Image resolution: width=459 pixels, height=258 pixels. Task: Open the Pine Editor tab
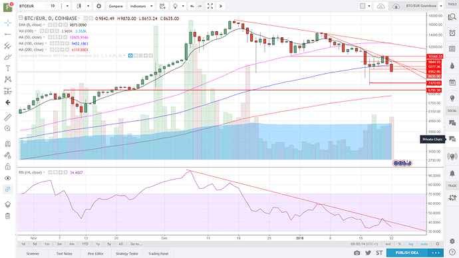pos(95,253)
